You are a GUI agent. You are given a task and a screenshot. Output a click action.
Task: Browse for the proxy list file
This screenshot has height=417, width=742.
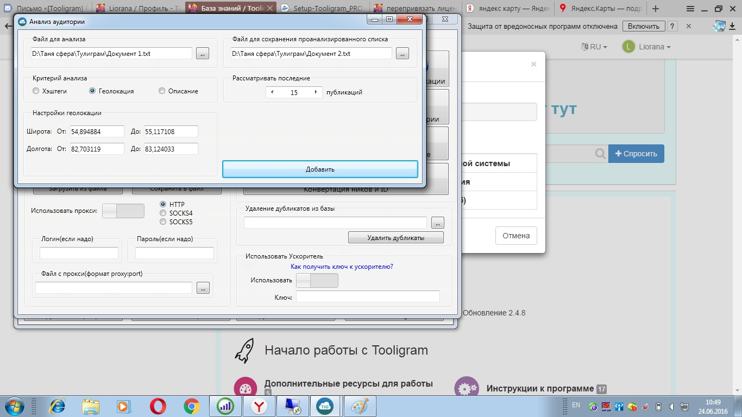pos(203,288)
